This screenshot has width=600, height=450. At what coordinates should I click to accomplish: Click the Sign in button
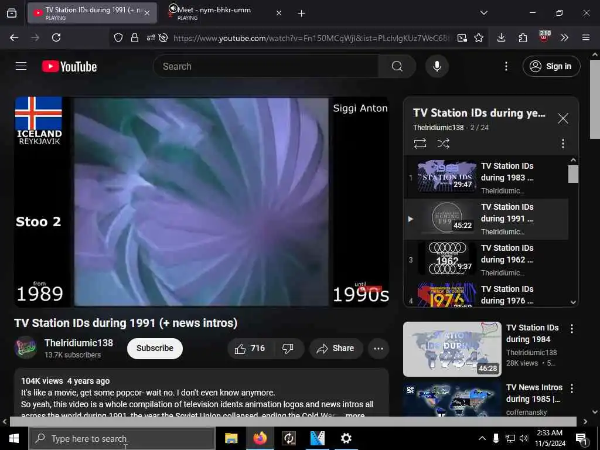click(551, 66)
